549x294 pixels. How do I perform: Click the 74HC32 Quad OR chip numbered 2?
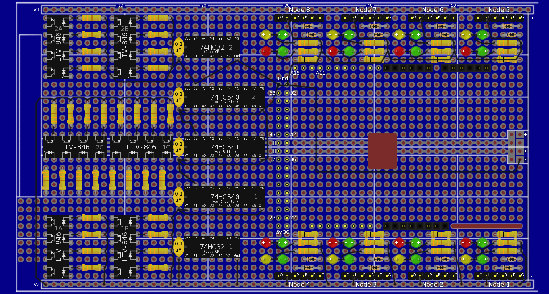point(212,47)
